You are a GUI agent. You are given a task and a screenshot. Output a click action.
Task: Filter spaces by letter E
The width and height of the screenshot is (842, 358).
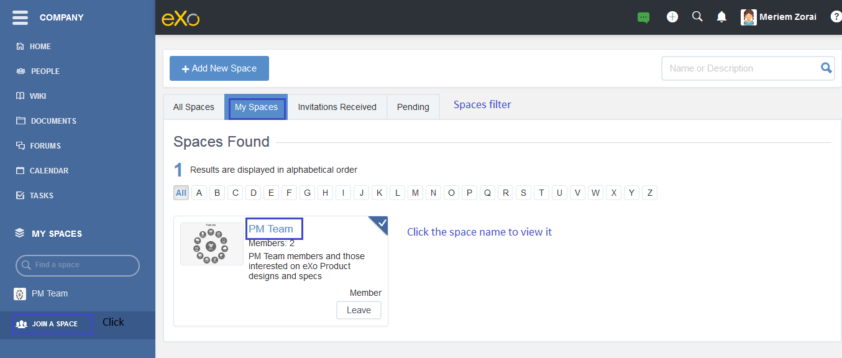[271, 193]
